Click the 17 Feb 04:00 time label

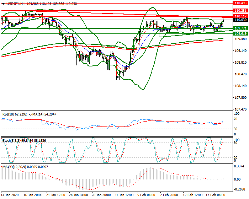[x=216, y=195]
